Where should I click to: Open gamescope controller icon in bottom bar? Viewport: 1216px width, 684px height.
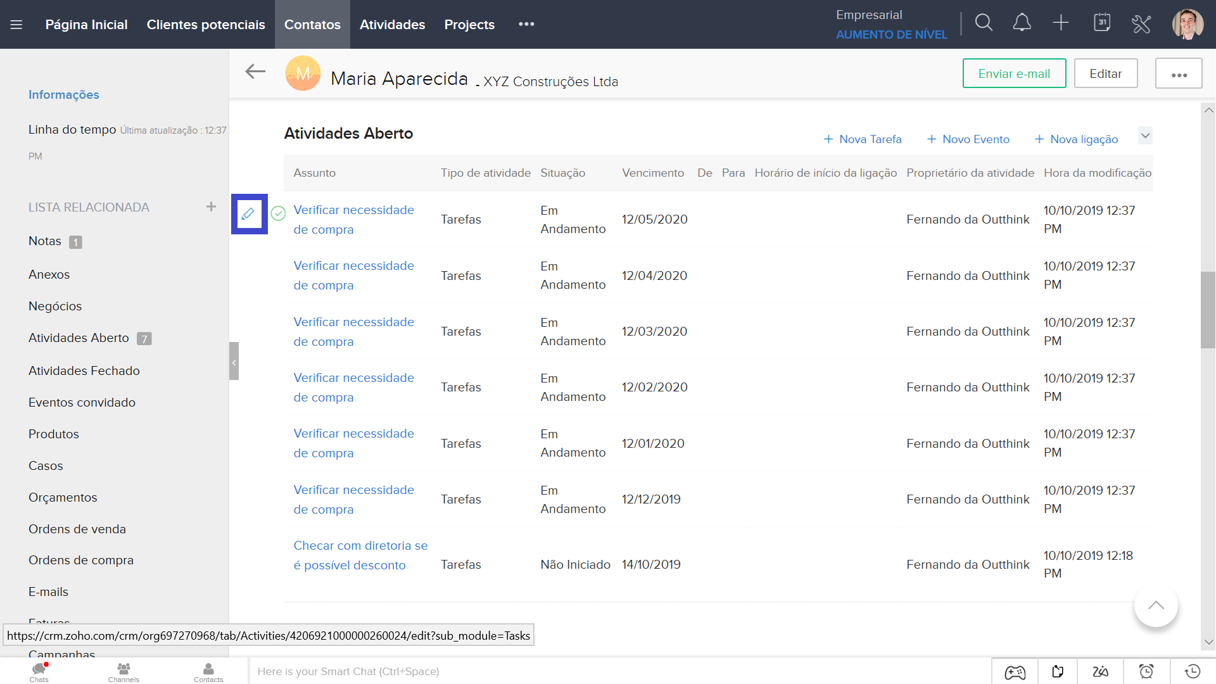pyautogui.click(x=1015, y=671)
